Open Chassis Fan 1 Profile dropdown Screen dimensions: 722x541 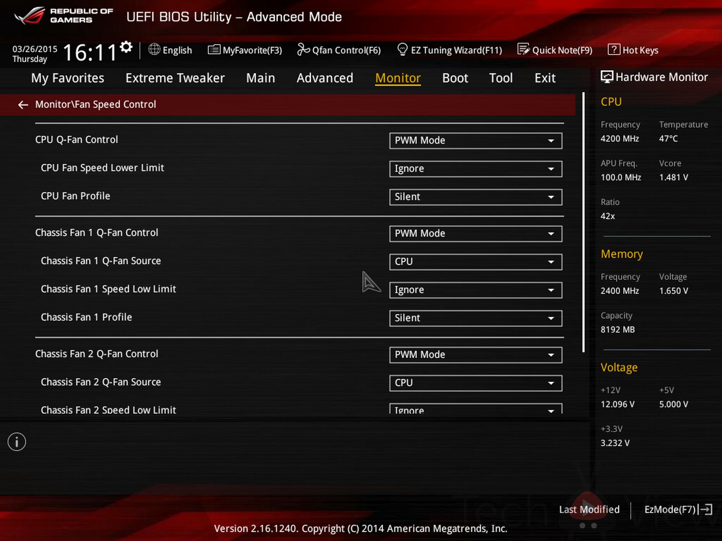pos(475,318)
